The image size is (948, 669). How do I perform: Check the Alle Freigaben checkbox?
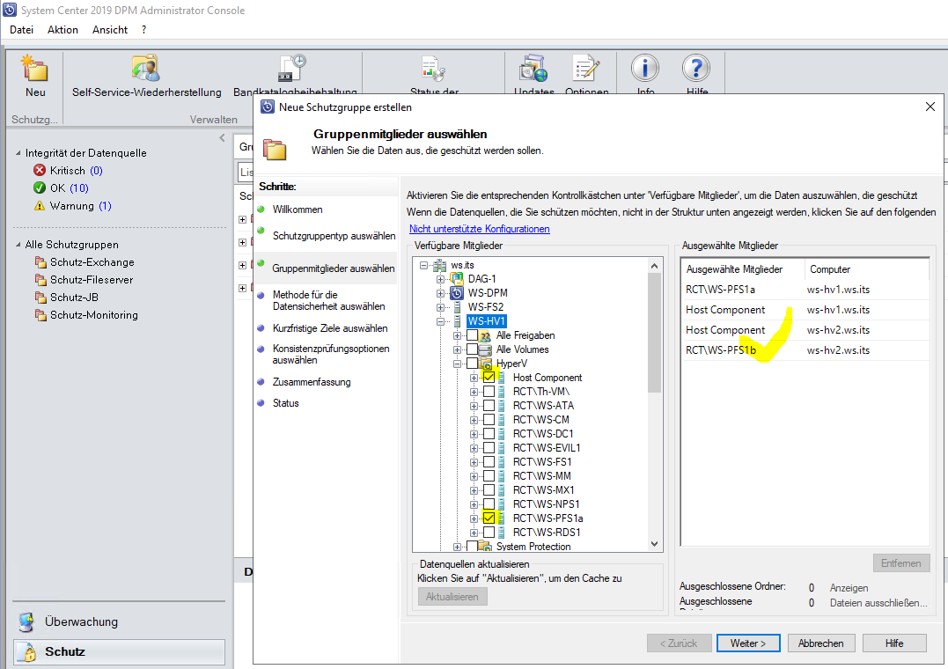(x=472, y=334)
